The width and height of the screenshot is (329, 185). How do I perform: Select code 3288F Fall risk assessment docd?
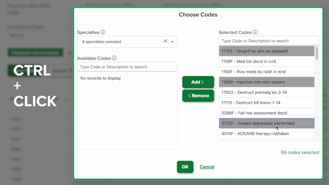tap(267, 113)
